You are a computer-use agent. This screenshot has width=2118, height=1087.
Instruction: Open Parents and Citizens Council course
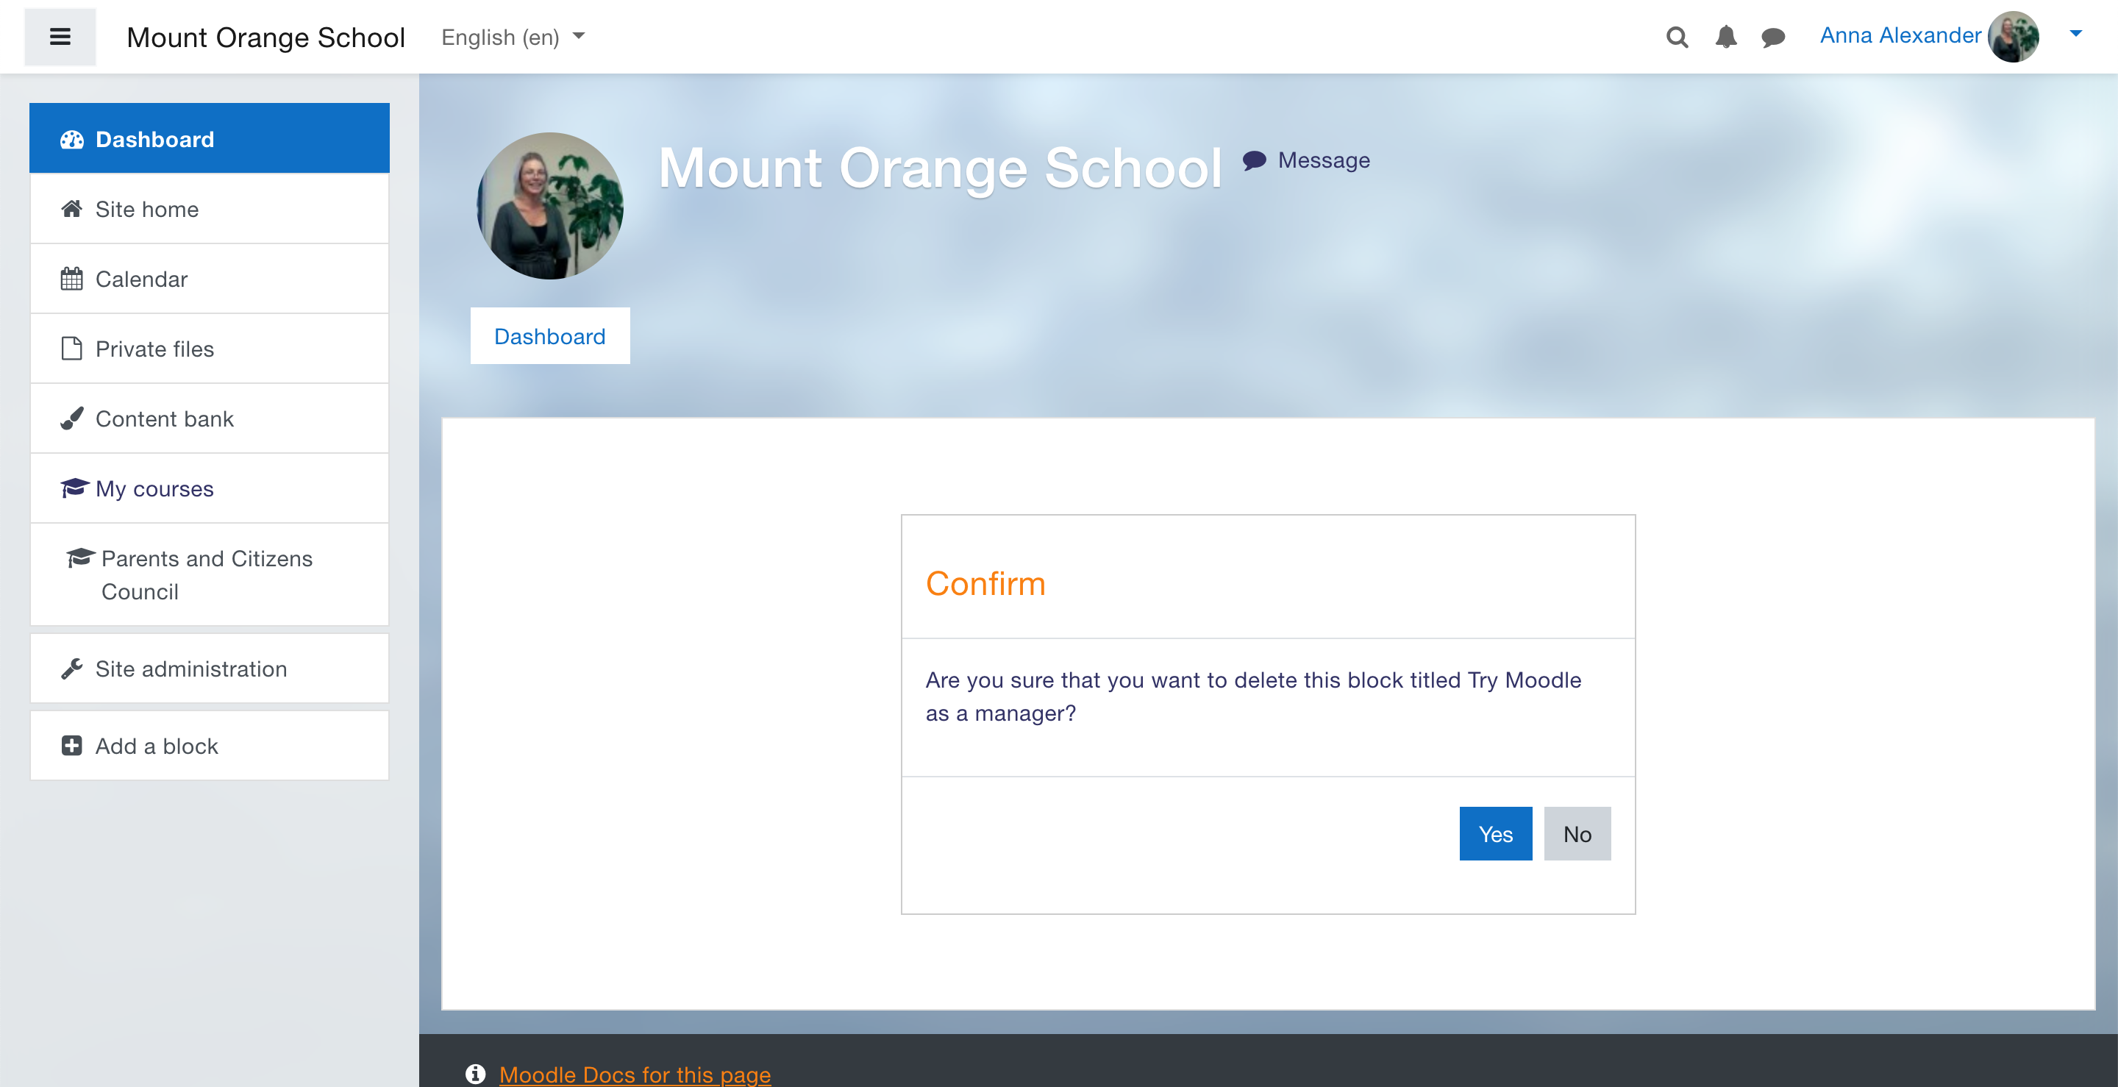point(210,574)
